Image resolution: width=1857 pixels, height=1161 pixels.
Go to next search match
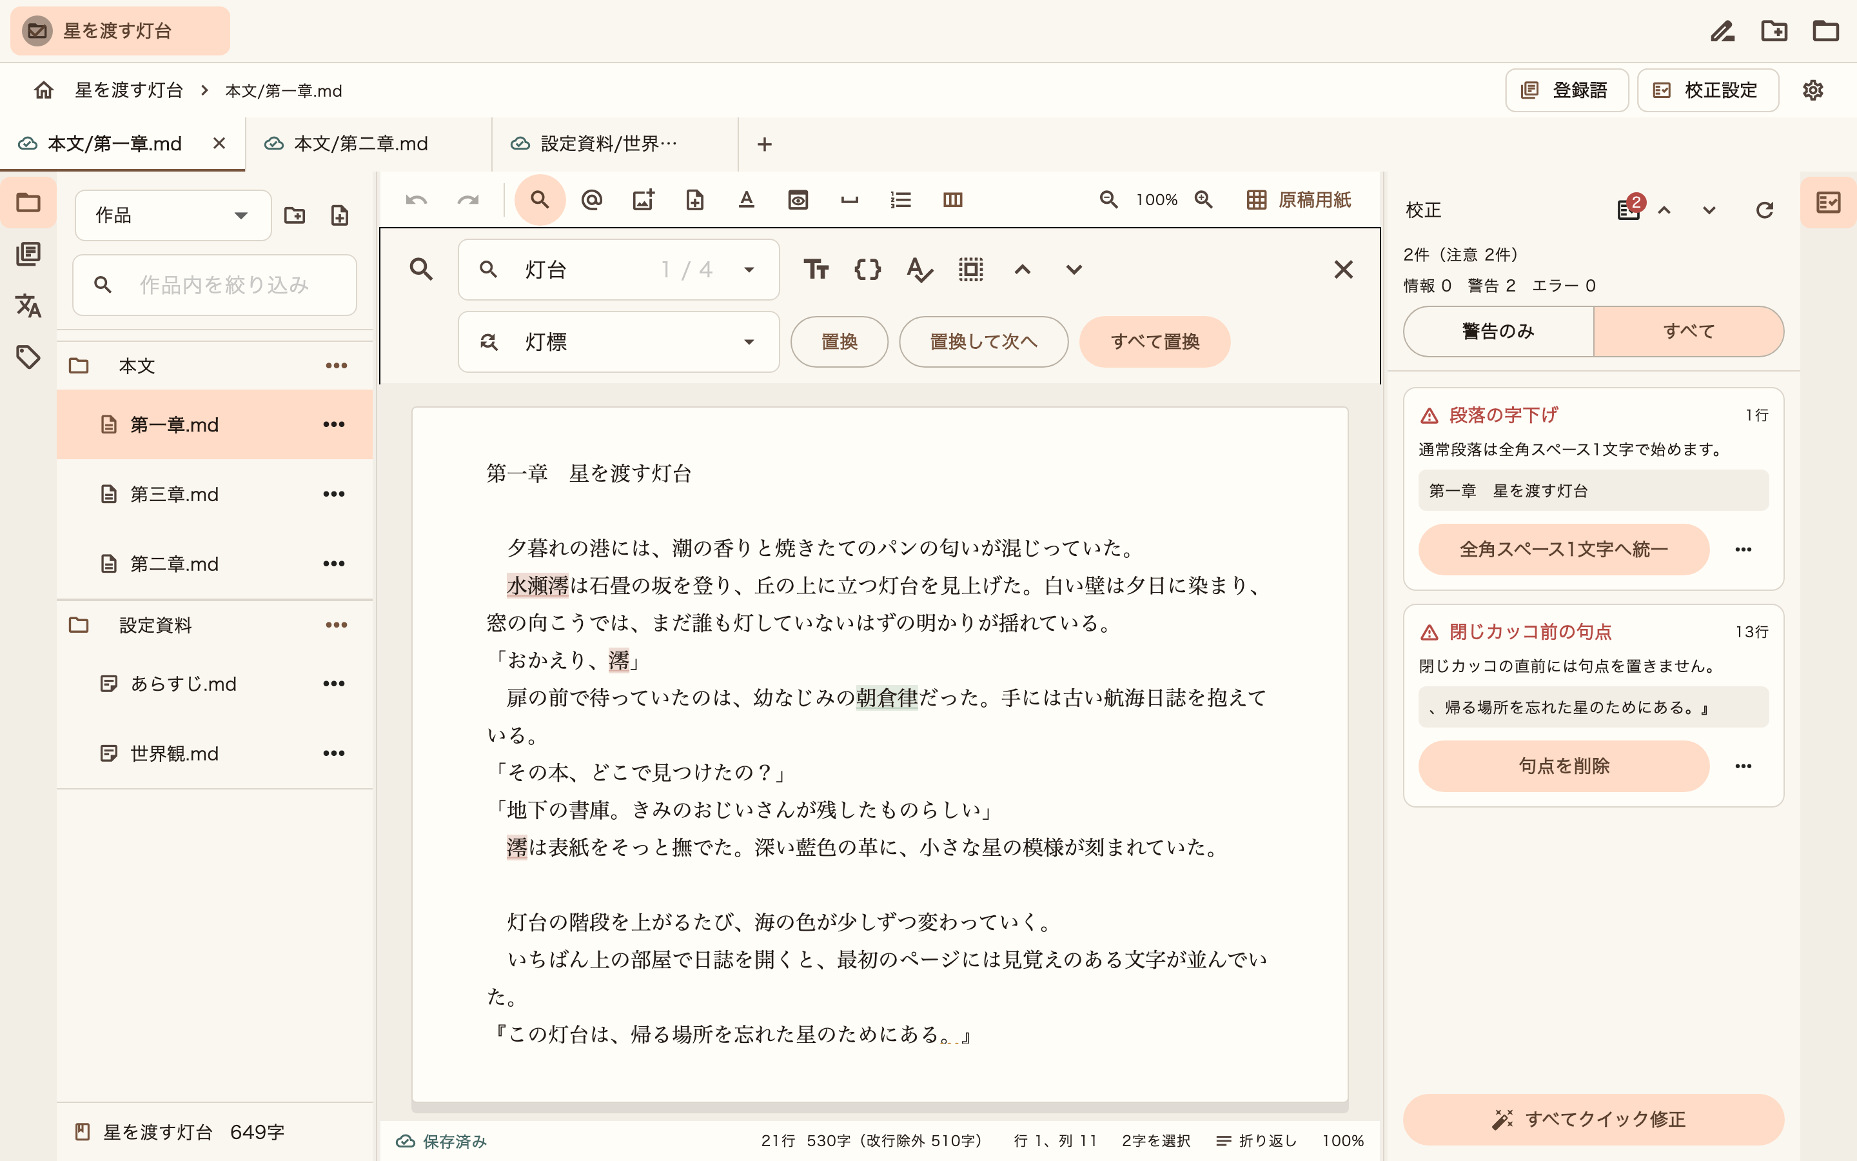(1074, 270)
